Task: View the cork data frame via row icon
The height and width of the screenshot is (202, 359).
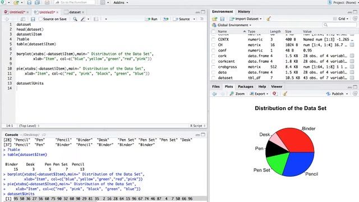Action: click(352, 56)
